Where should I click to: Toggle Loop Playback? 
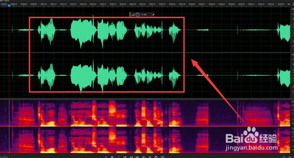tap(156, 157)
